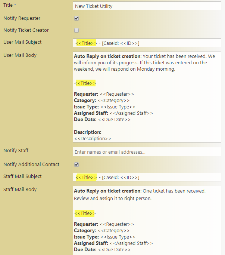Click the highlighted Title tag in User Mail Subject
This screenshot has width=225, height=255.
click(x=86, y=43)
